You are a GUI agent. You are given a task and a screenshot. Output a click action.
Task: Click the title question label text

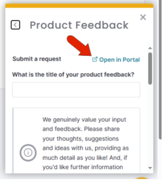(73, 75)
